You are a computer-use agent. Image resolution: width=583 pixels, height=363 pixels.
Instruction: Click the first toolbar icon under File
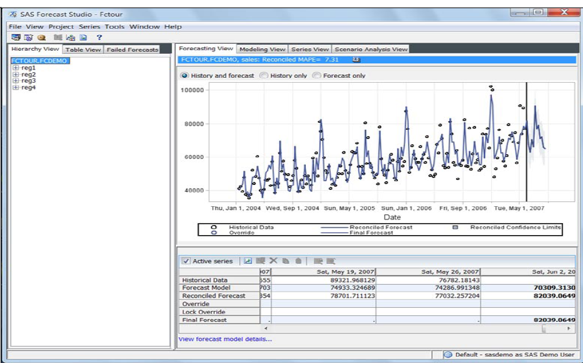tap(16, 38)
